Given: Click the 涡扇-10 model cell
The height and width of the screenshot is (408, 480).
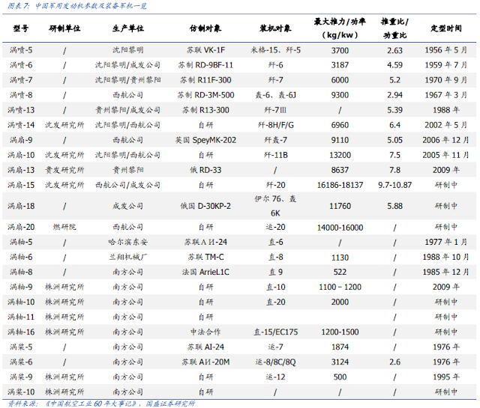Looking at the screenshot, I should [21, 155].
